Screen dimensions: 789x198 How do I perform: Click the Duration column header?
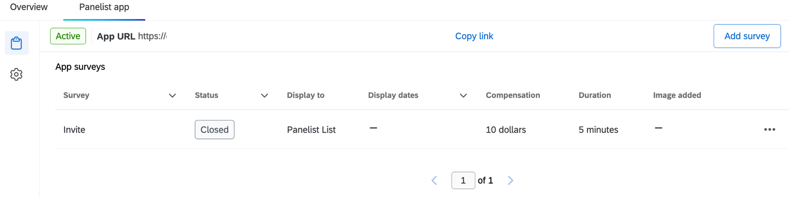pos(595,95)
